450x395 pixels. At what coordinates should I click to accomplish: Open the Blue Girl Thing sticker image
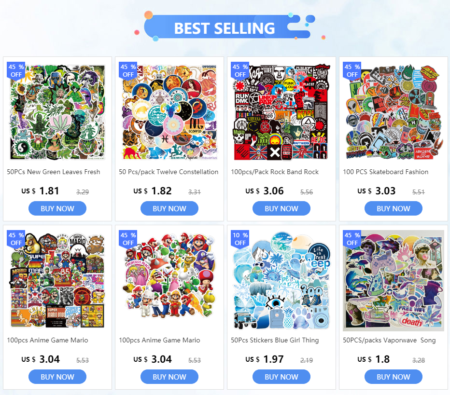click(281, 281)
